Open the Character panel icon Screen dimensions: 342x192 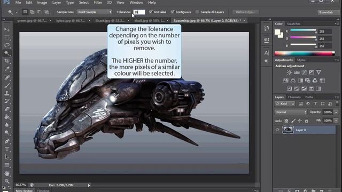267,53
